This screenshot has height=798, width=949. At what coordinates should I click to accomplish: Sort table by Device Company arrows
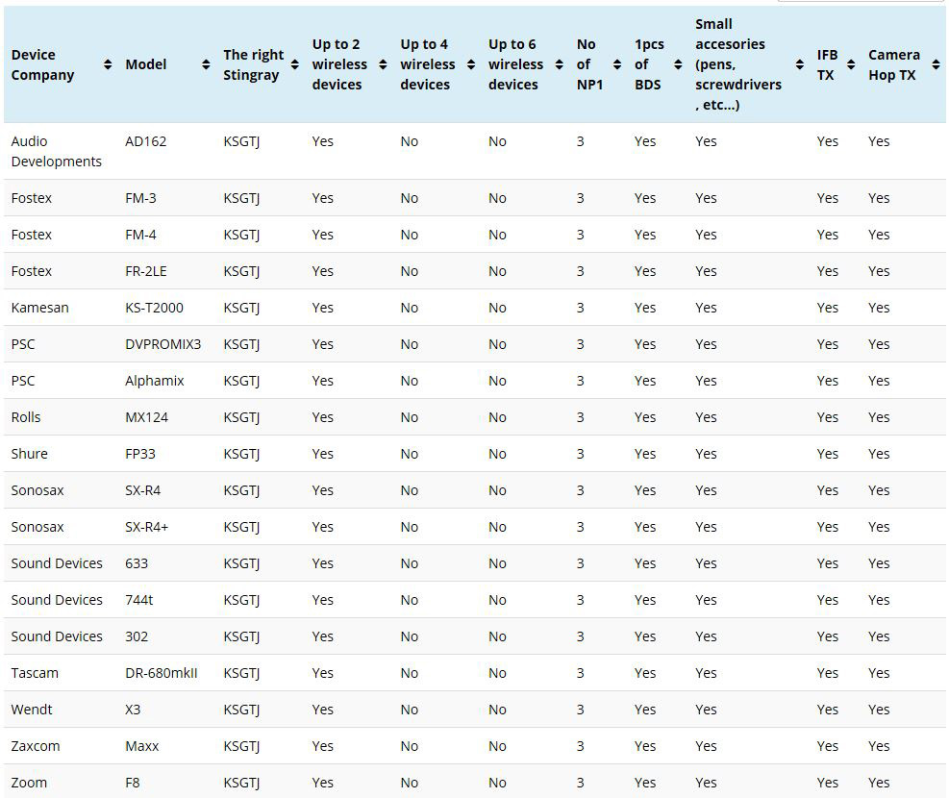tap(108, 64)
